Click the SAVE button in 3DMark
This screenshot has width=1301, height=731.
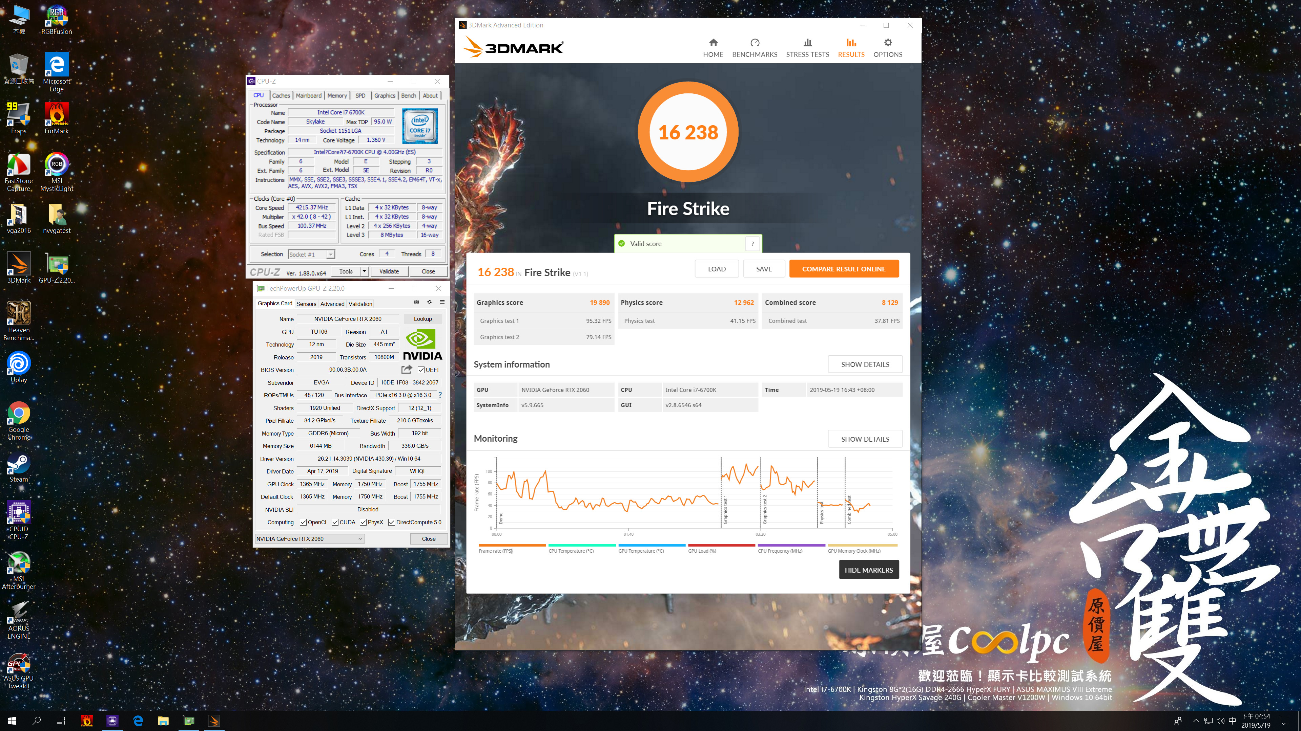coord(764,268)
